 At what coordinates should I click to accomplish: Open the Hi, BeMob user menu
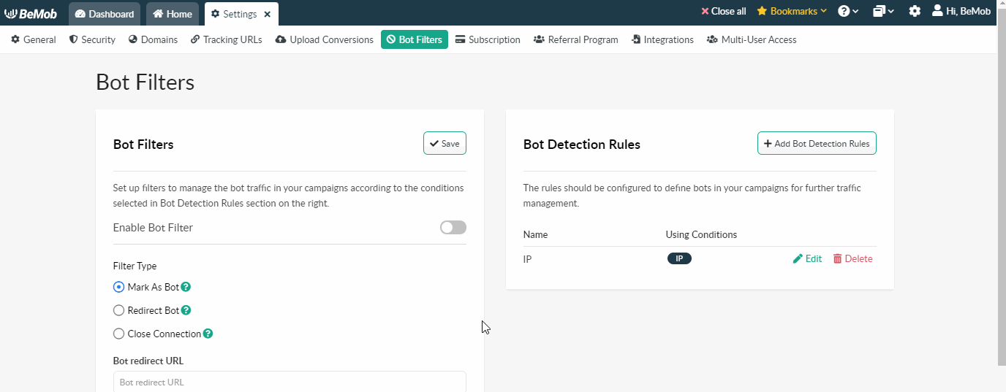tap(961, 12)
